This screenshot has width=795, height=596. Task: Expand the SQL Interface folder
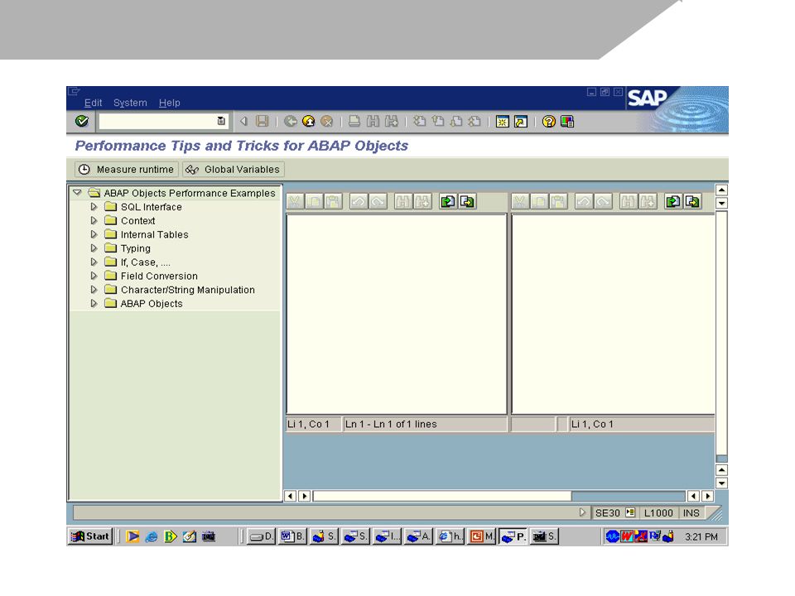(94, 207)
